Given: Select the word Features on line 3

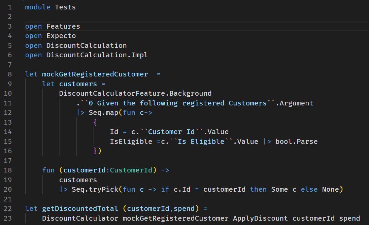Looking at the screenshot, I should (x=63, y=26).
